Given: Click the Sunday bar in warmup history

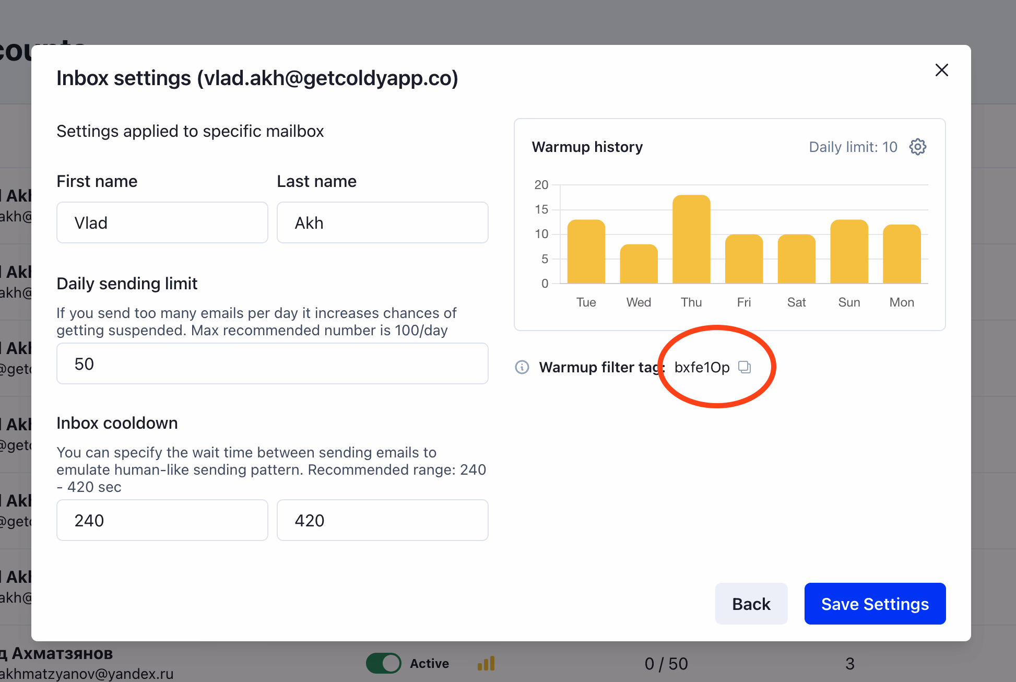Looking at the screenshot, I should [849, 252].
